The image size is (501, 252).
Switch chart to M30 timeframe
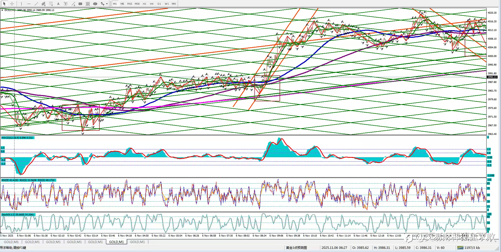coord(137,4)
